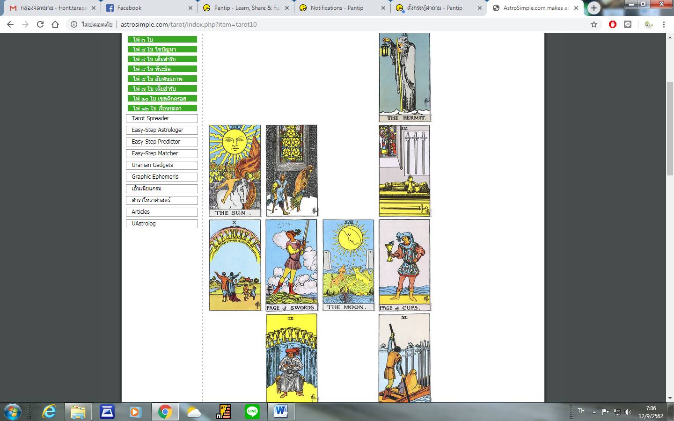Choose ไพ่ ๗ ใบ เต็มสำรับ spread
674x421 pixels.
point(162,88)
